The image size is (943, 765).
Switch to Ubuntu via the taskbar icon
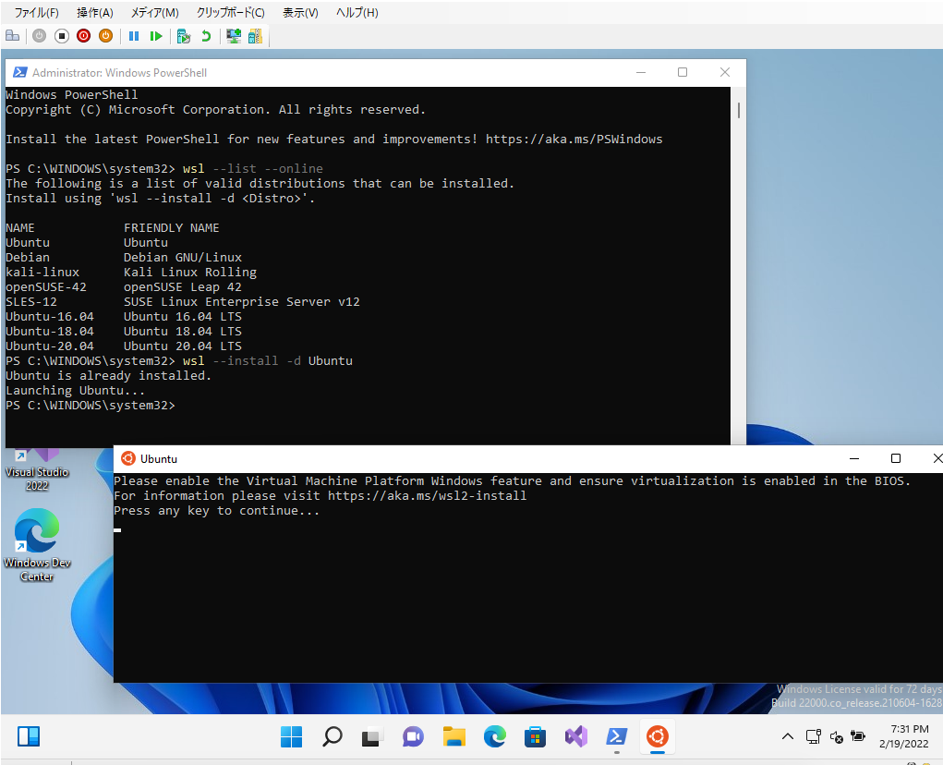point(658,736)
